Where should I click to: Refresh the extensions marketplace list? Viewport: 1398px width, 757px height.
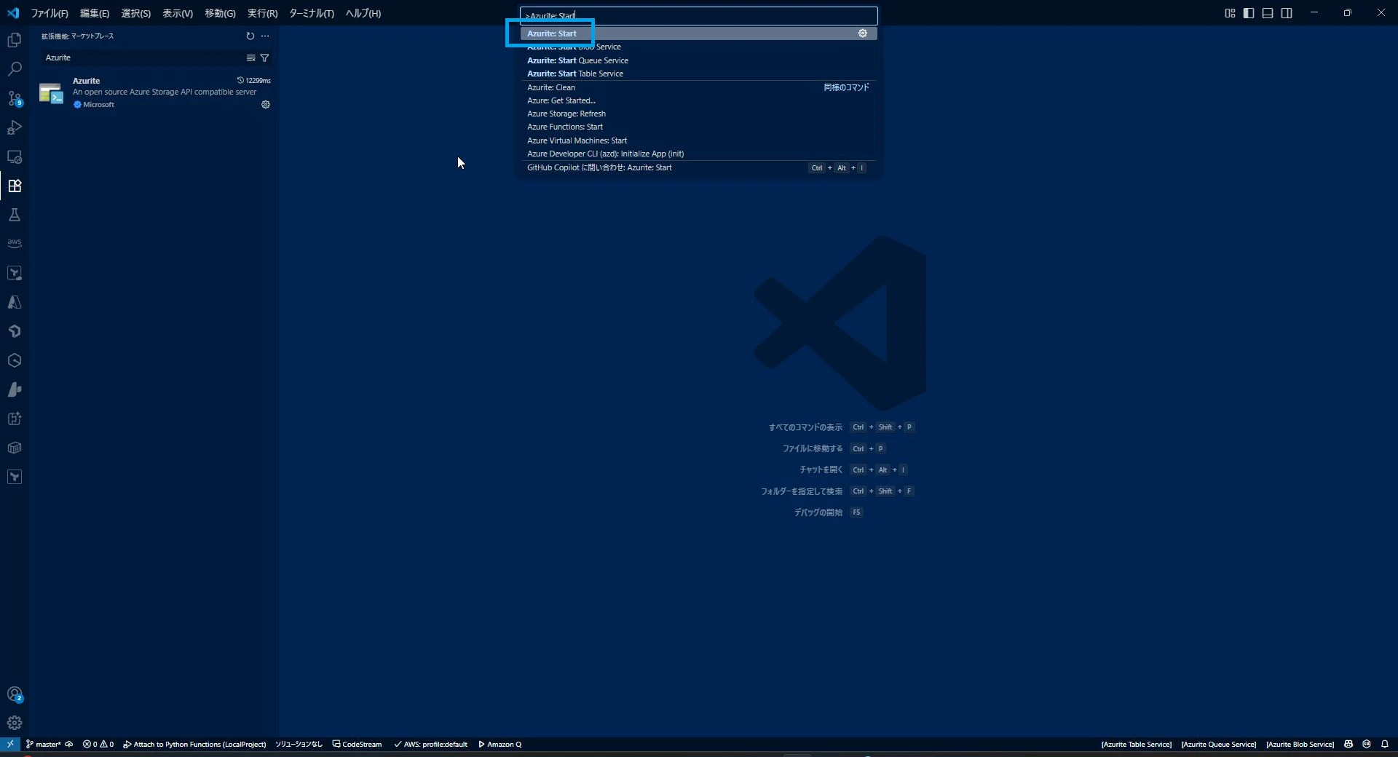tap(250, 36)
